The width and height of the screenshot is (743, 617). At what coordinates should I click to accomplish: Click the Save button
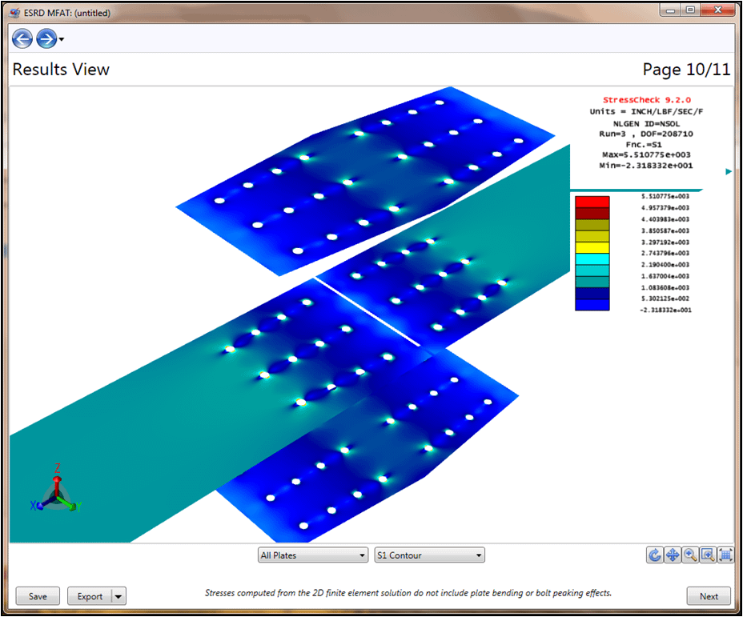pos(37,596)
